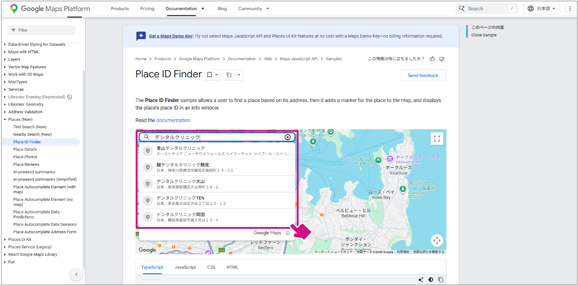Viewport: 578px width, 285px height.
Task: Click the thumbs-up helpful icon
Action: [x=432, y=59]
